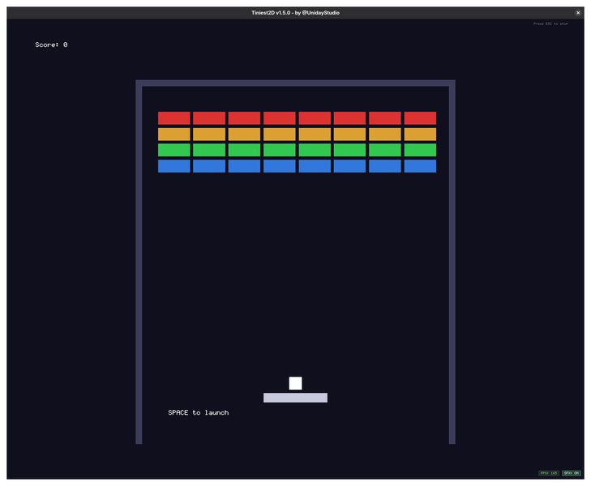Click the grey paddle
This screenshot has height=486, width=591.
[x=295, y=398]
